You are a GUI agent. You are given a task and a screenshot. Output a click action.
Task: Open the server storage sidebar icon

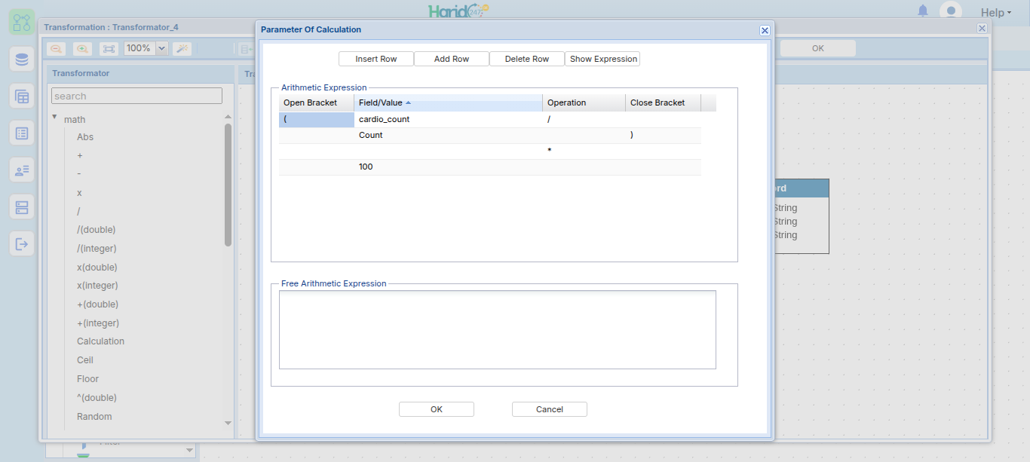pyautogui.click(x=22, y=207)
